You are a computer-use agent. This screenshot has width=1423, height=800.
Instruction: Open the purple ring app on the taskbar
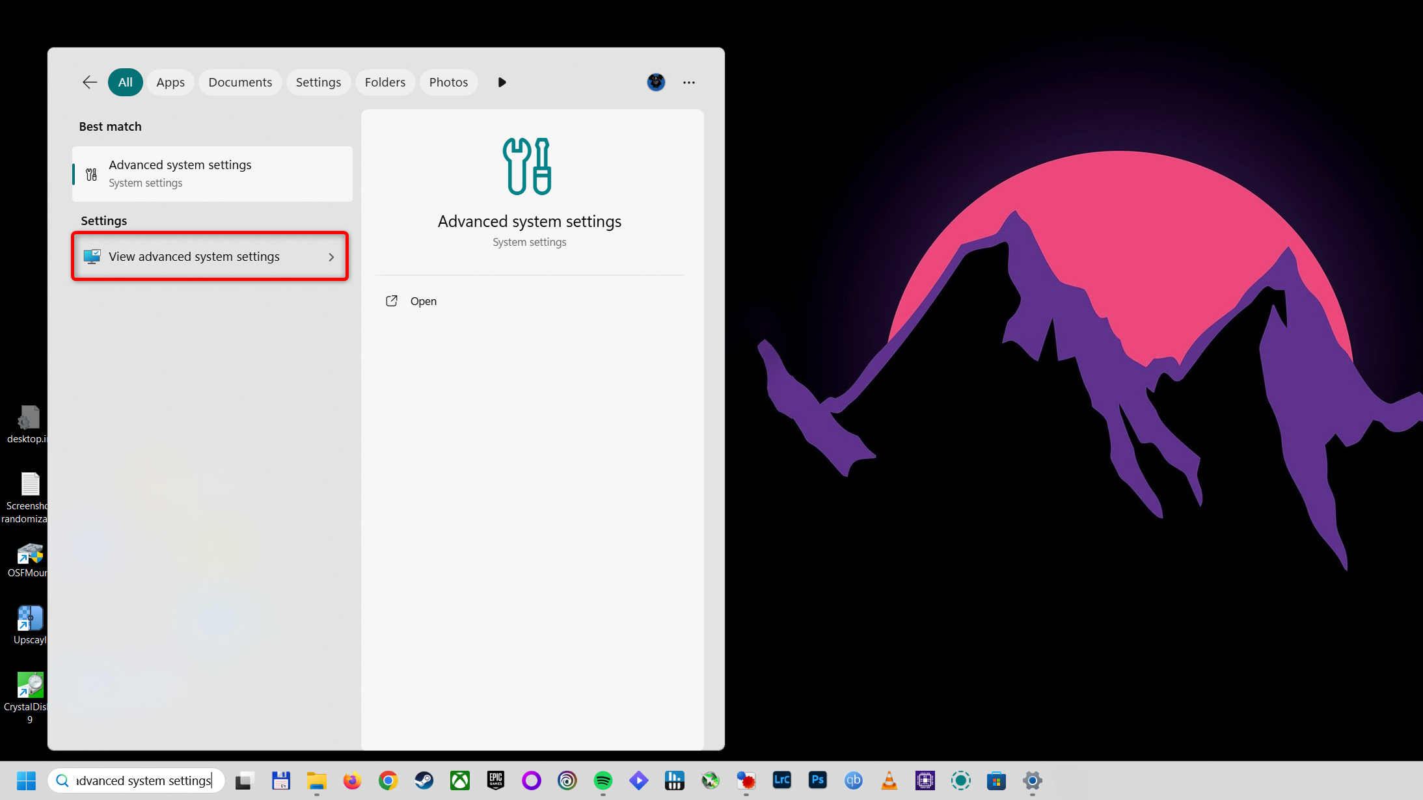(532, 780)
